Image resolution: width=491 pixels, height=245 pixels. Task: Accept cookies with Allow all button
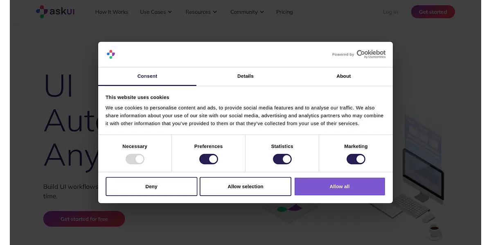(340, 187)
